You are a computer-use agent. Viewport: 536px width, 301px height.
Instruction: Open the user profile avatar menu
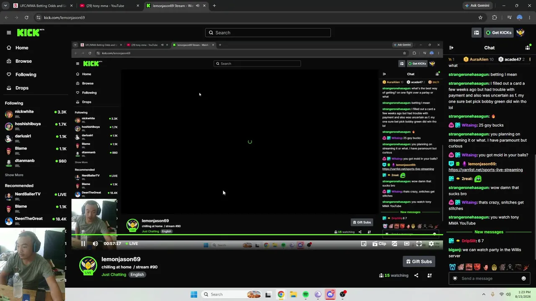pos(521,33)
